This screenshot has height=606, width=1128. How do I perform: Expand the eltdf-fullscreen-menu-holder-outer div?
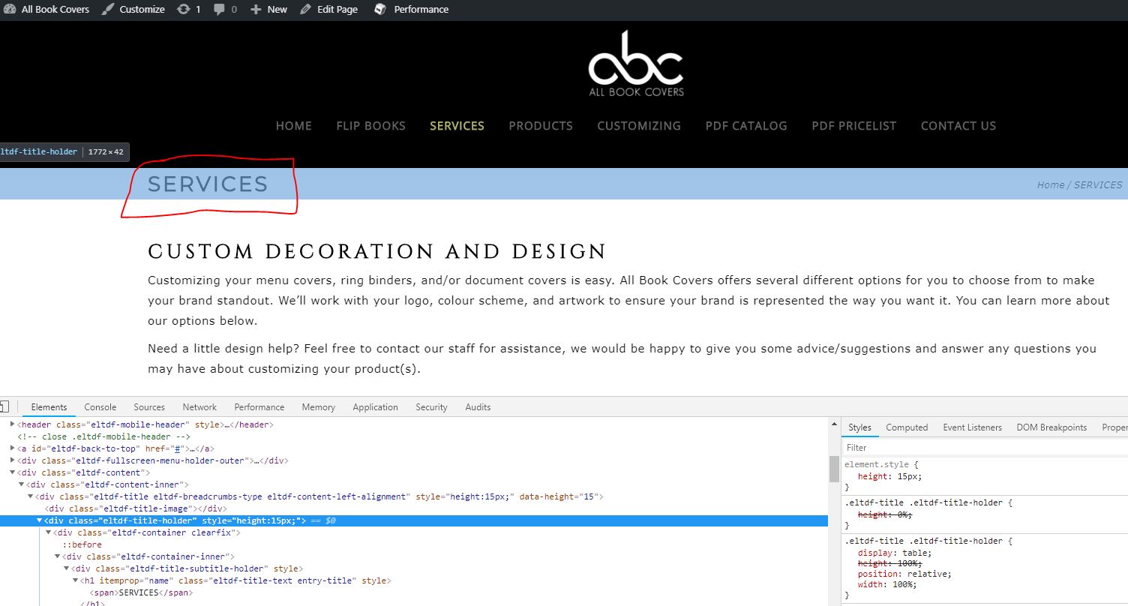(x=12, y=460)
